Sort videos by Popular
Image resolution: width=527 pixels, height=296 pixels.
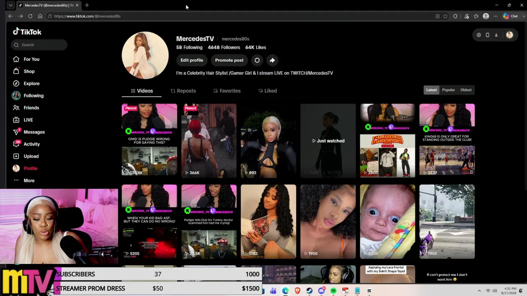(x=448, y=90)
